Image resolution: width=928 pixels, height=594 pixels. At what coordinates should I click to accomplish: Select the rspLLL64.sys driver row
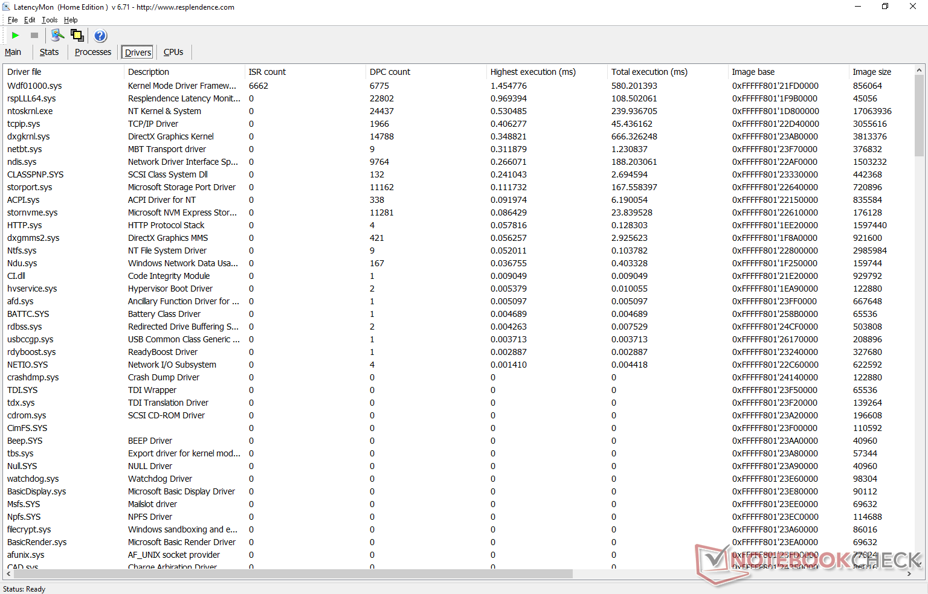coord(458,98)
